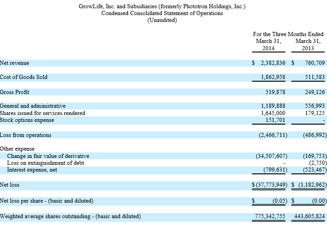Click the 'GrowLife, Inc. and Subsidiaries' title line
Screen dimensions: 327x230
coord(162,6)
